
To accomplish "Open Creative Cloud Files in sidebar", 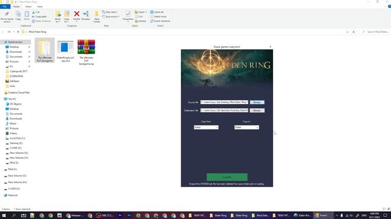I will tap(18, 92).
